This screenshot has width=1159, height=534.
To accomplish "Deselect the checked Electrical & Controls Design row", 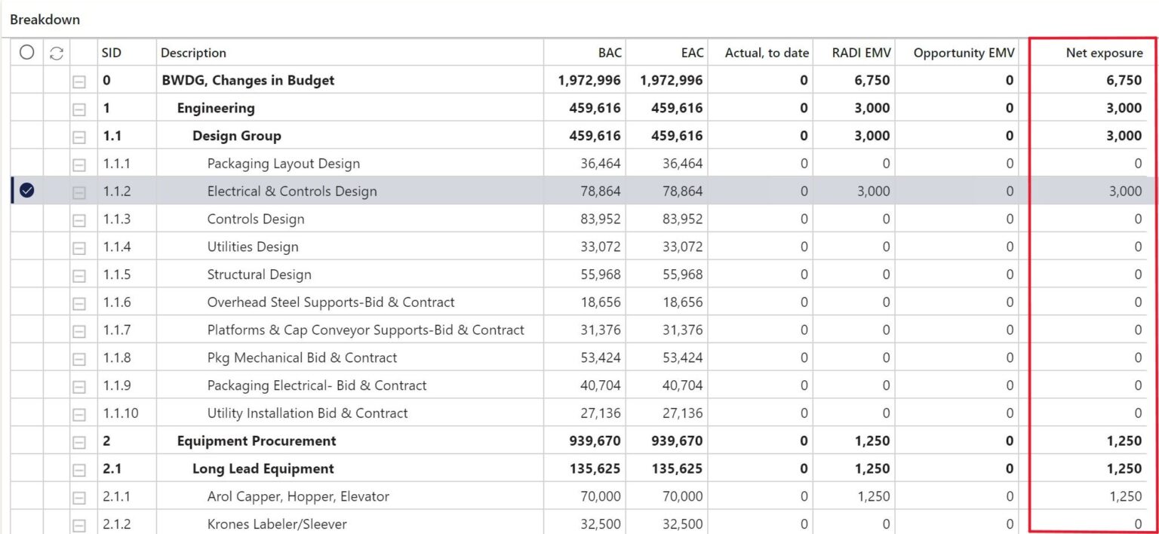I will pos(27,192).
